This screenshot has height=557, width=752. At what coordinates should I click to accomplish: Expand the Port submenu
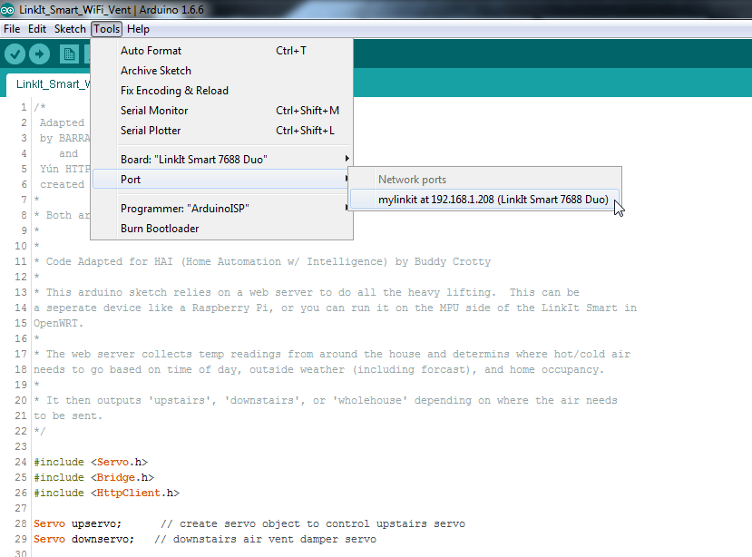(130, 180)
